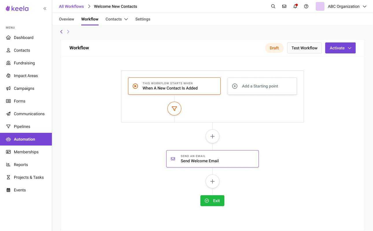Image resolution: width=373 pixels, height=231 pixels.
Task: Click the Communications paper plane icon
Action: 8,114
